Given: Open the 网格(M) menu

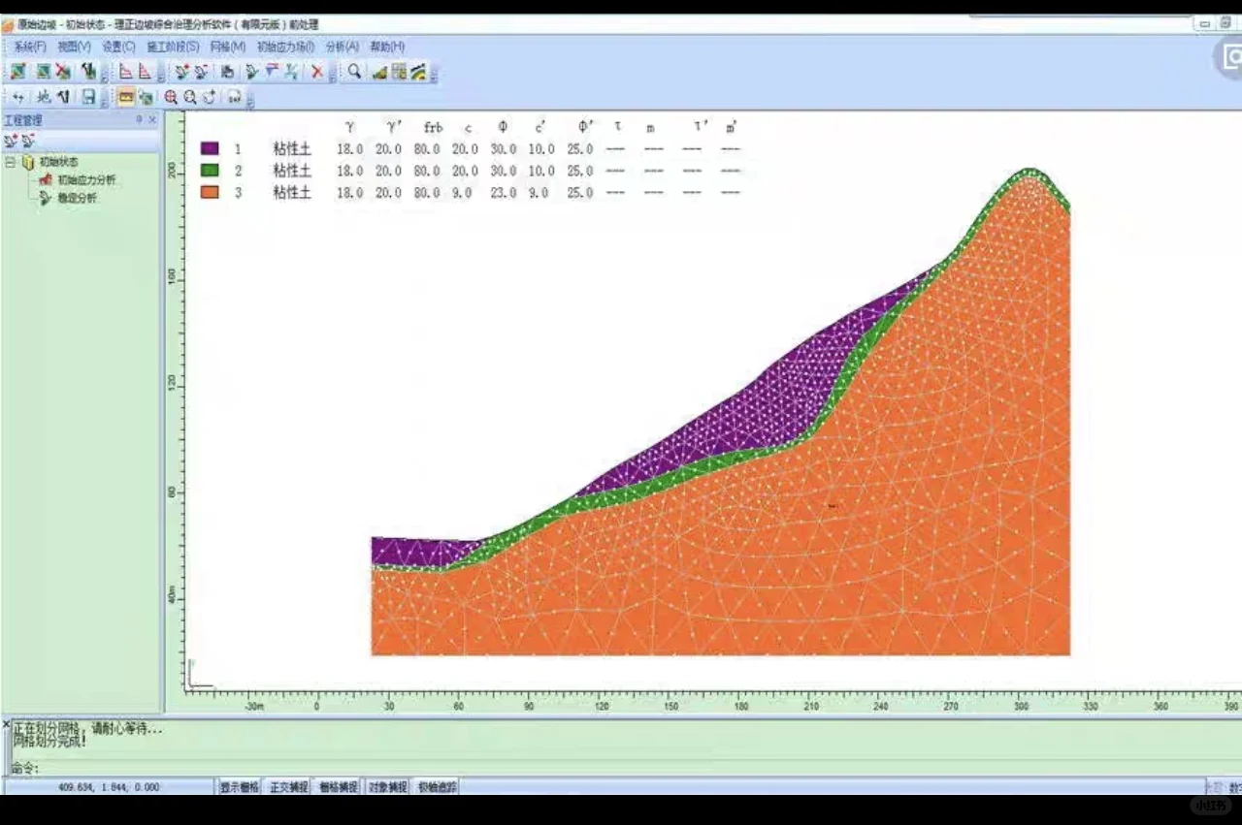Looking at the screenshot, I should pyautogui.click(x=228, y=47).
